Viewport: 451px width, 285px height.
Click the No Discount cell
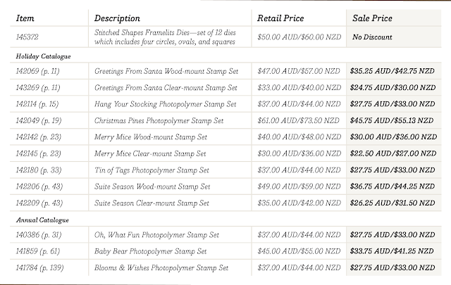[372, 37]
